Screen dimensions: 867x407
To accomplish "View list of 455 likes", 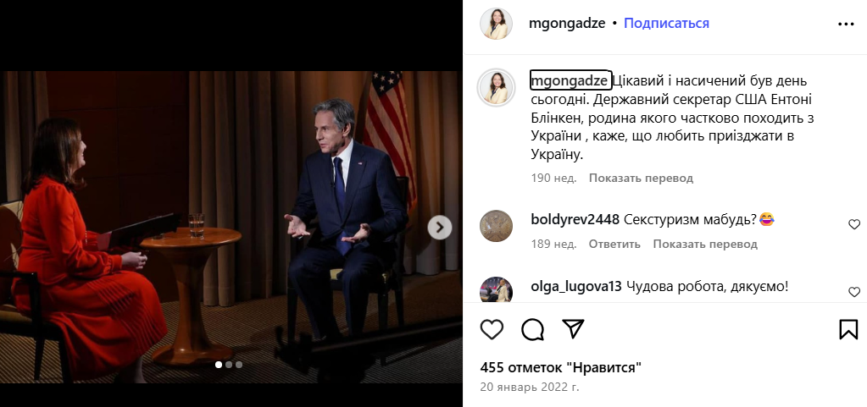I will point(560,367).
